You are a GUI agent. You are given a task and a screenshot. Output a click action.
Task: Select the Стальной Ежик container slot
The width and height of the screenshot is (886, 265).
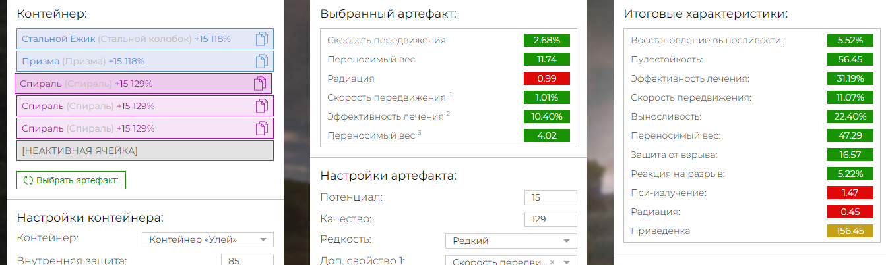pyautogui.click(x=144, y=39)
